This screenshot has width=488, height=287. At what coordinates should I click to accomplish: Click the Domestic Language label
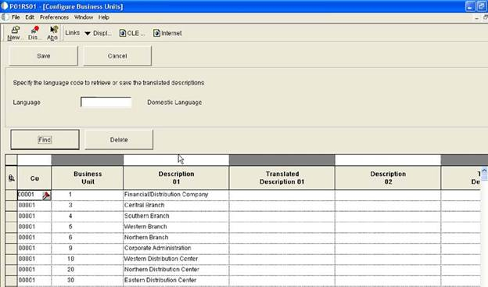pos(174,102)
